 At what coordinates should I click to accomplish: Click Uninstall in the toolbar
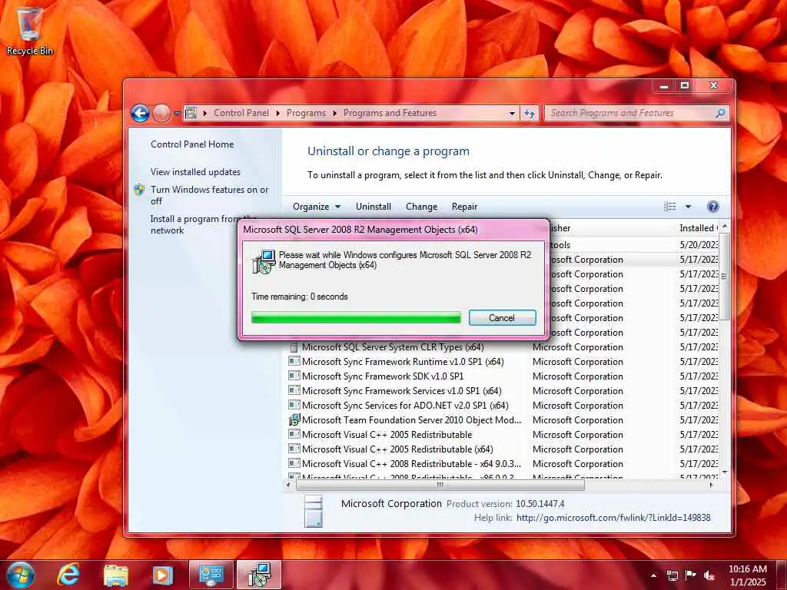click(374, 207)
